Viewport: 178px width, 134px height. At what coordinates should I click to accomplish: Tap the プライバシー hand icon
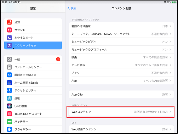pos(10,129)
